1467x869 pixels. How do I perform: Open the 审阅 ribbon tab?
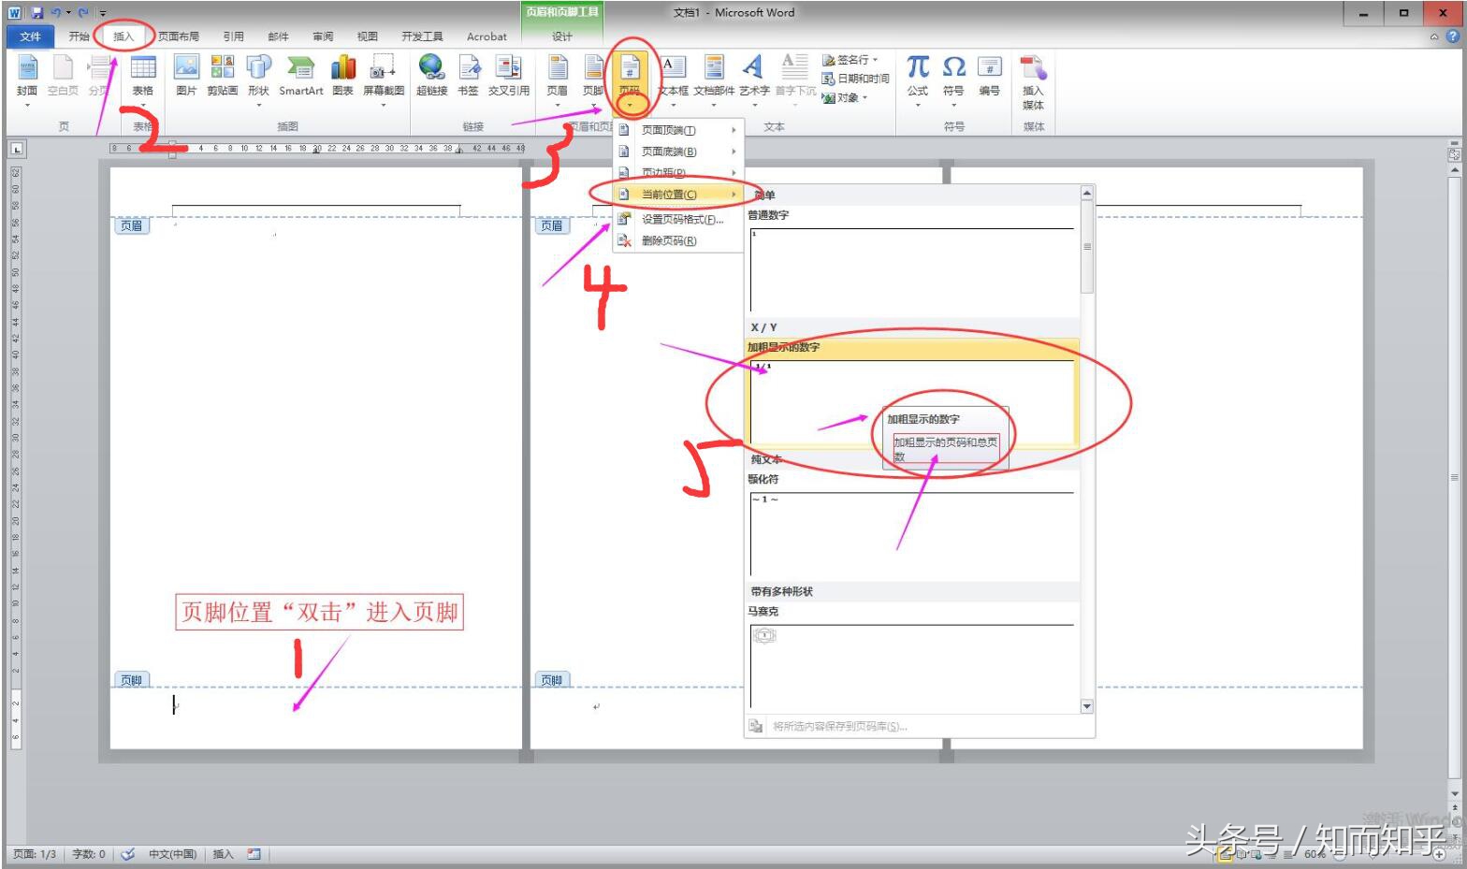323,36
